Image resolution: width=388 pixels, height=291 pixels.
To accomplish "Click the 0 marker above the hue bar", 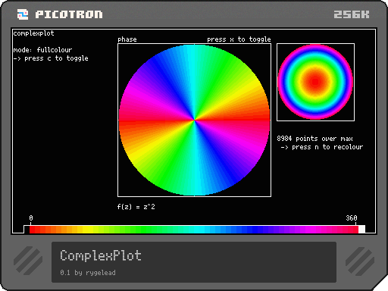I will [x=31, y=218].
